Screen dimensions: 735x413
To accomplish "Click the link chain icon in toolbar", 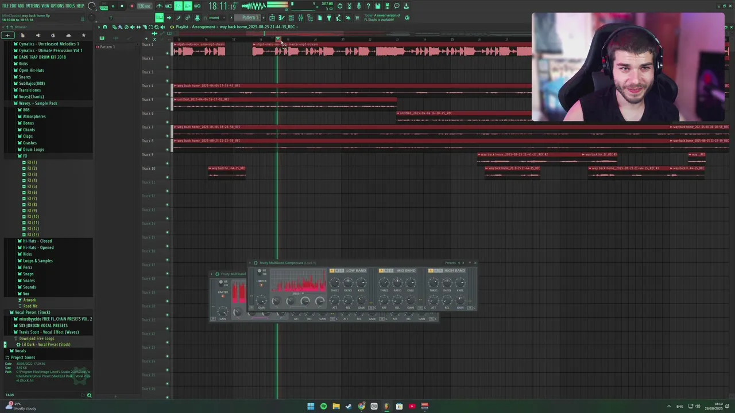I will pos(187,17).
